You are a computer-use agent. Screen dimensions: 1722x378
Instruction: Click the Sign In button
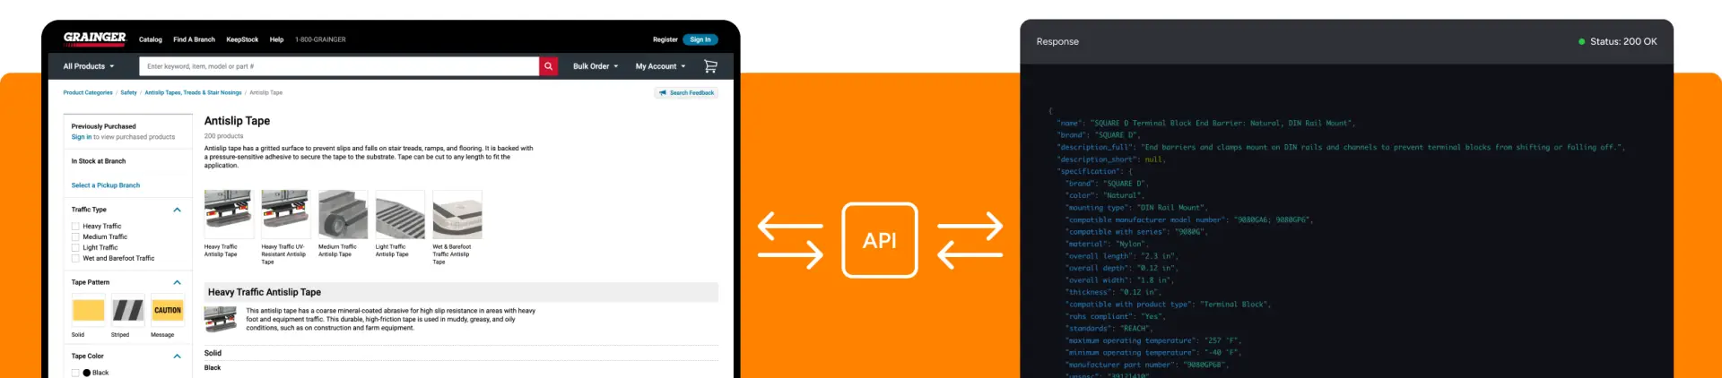(700, 39)
